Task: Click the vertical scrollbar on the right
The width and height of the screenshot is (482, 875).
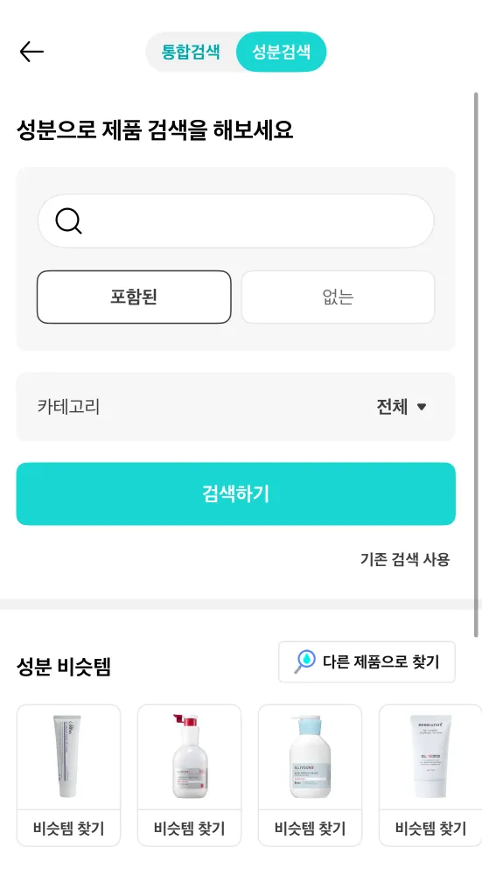Action: (476, 364)
